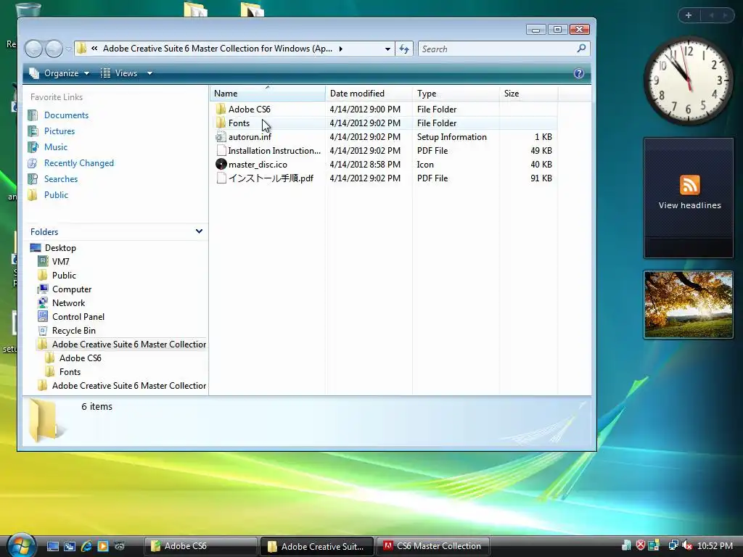Click the Forward navigation arrow button
Viewport: 743px width, 557px height.
[54, 49]
